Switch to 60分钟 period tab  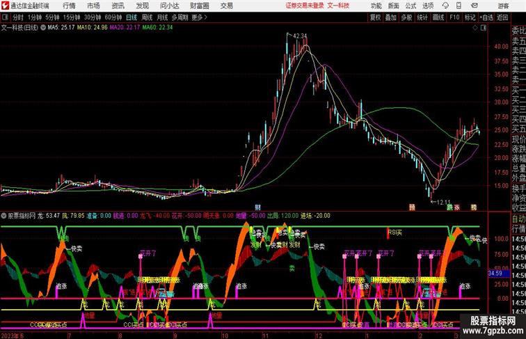113,17
